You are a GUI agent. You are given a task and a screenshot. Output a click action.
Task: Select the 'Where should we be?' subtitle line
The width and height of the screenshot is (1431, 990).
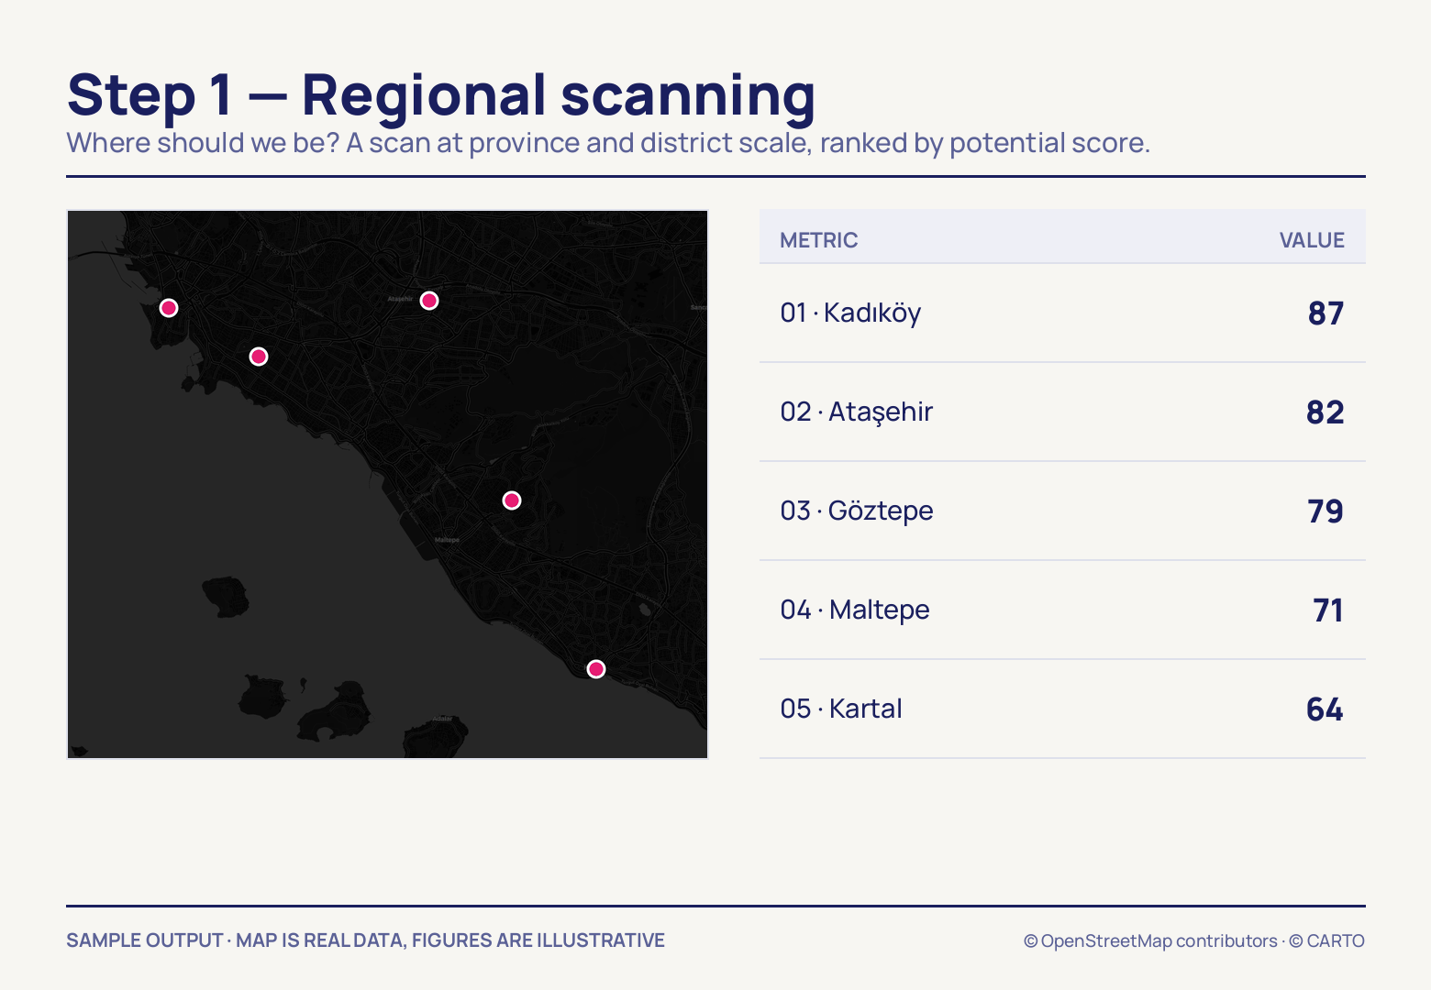pyautogui.click(x=608, y=143)
